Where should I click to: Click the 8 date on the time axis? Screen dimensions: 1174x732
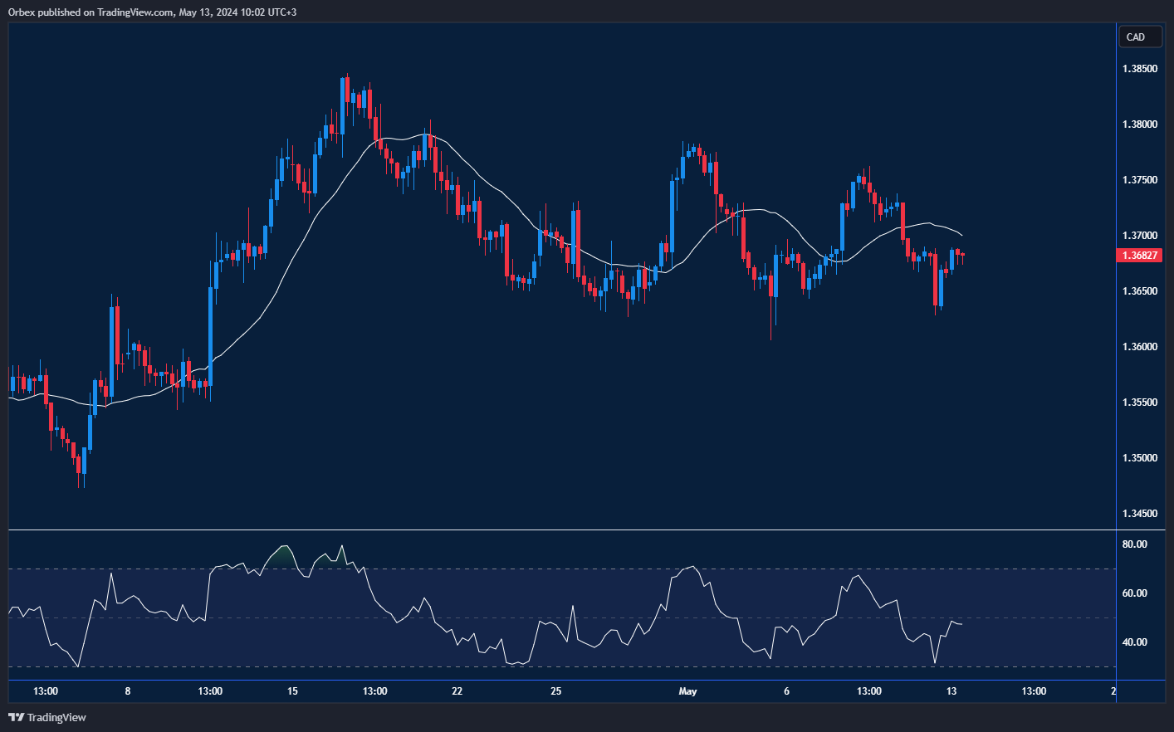click(x=127, y=691)
